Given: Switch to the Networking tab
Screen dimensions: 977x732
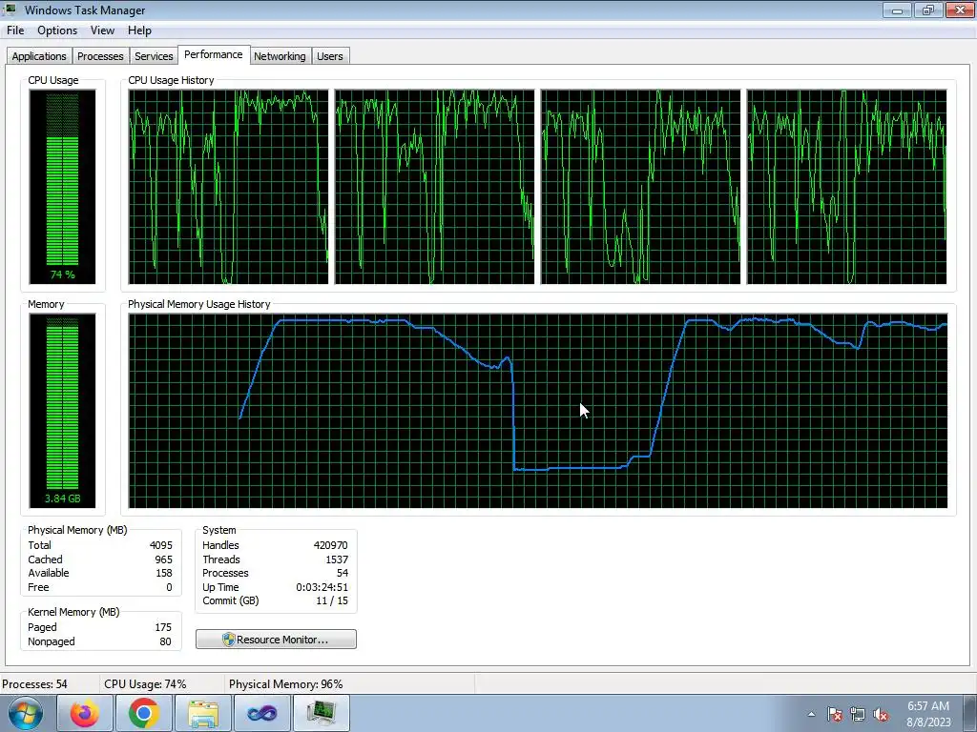Looking at the screenshot, I should (280, 56).
